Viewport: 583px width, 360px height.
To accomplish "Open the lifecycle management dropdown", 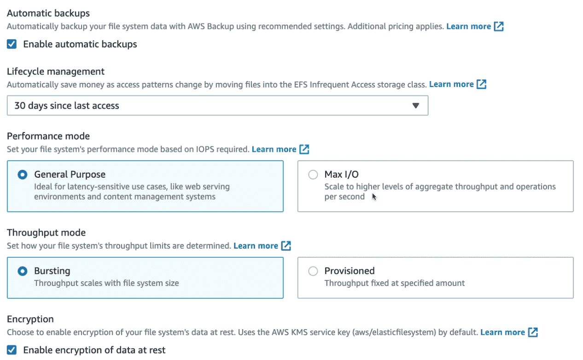I will 217,105.
